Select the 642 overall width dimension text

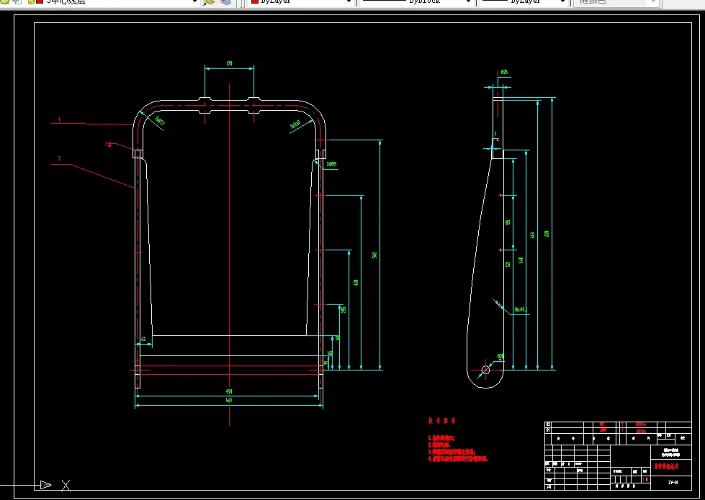229,401
